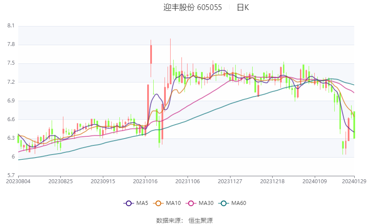This screenshot has width=369, height=224.
Task: Click the data source text 恒生聚源
Action: [201, 221]
